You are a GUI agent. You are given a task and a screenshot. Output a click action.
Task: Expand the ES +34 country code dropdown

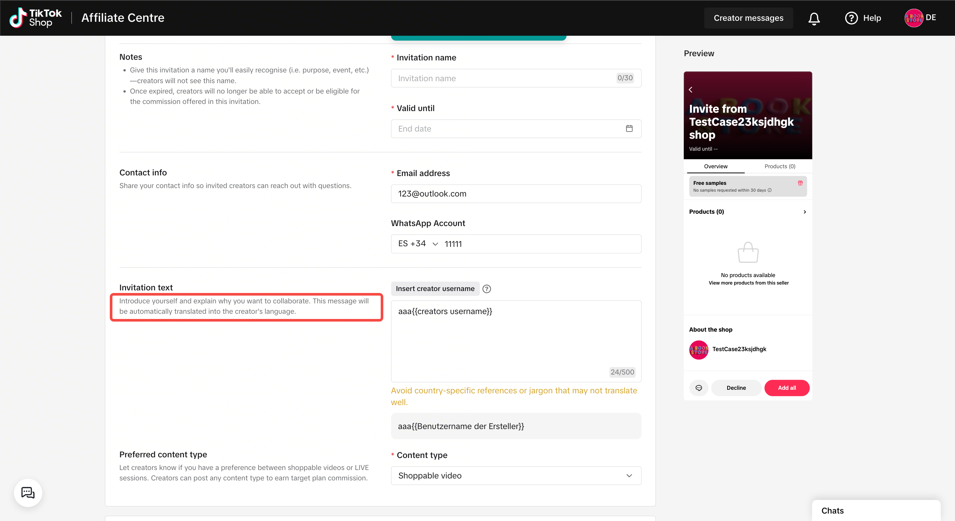[418, 244]
